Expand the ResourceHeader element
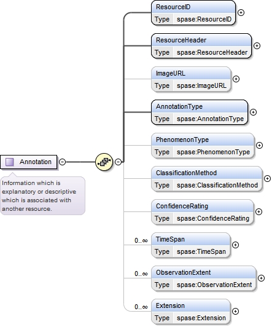 click(257, 46)
